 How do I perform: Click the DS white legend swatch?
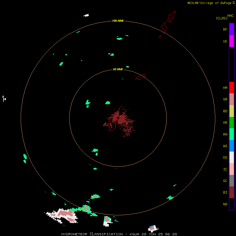coord(232,157)
